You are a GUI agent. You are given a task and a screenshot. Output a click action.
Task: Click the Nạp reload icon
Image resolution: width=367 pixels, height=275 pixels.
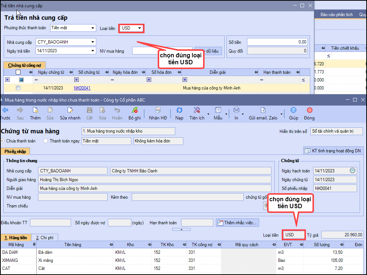click(179, 110)
